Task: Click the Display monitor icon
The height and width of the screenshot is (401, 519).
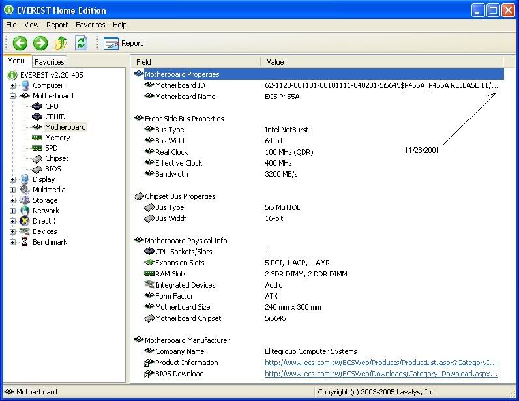Action: click(x=25, y=179)
